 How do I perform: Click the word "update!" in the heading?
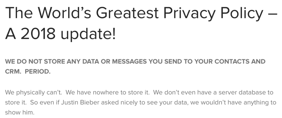(x=88, y=34)
